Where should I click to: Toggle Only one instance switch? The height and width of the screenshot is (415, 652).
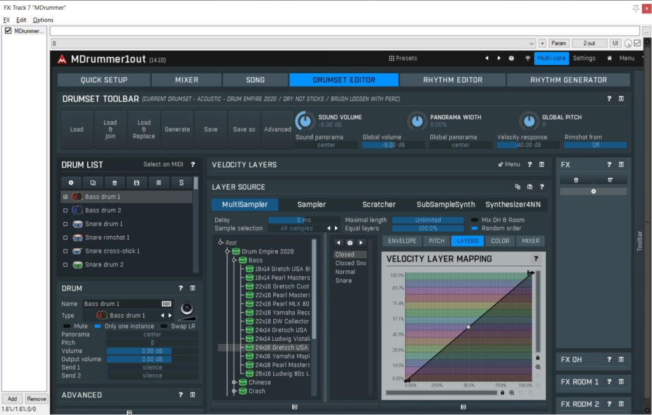pyautogui.click(x=97, y=326)
